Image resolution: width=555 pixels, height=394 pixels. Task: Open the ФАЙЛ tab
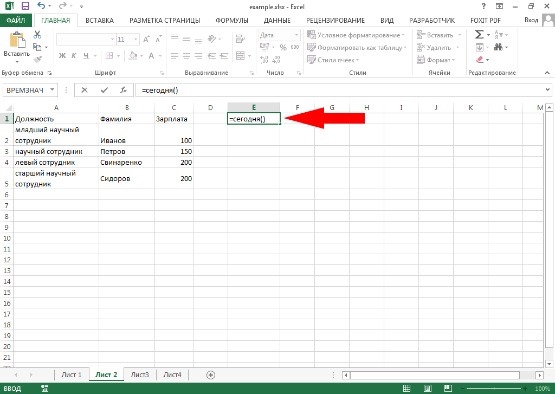16,20
